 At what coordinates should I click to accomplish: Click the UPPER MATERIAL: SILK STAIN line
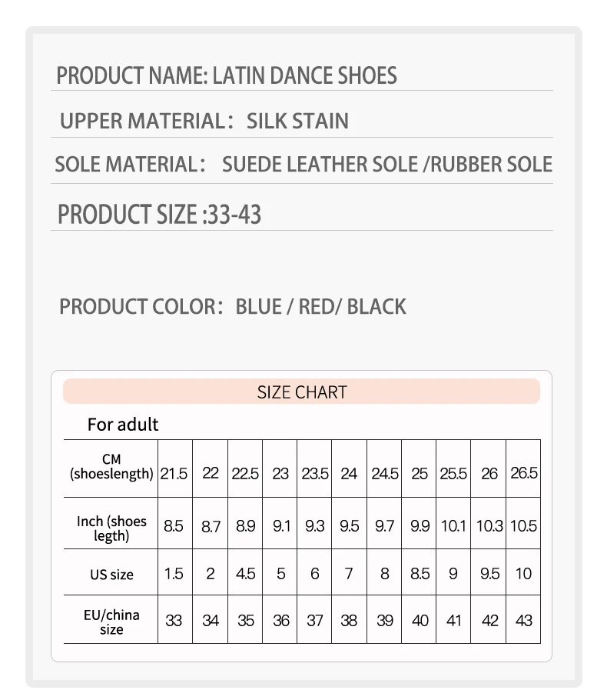coord(204,121)
